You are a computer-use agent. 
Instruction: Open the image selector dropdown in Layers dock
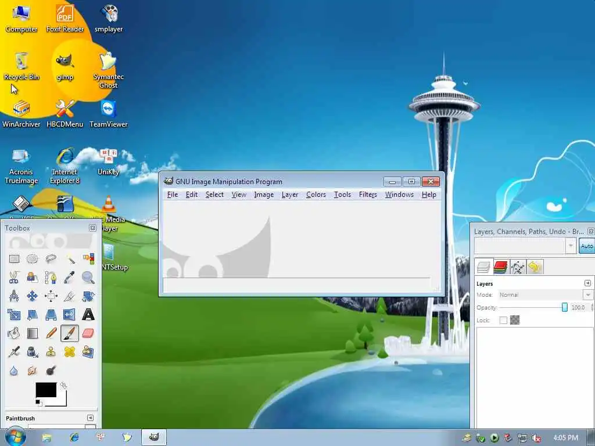pyautogui.click(x=571, y=246)
